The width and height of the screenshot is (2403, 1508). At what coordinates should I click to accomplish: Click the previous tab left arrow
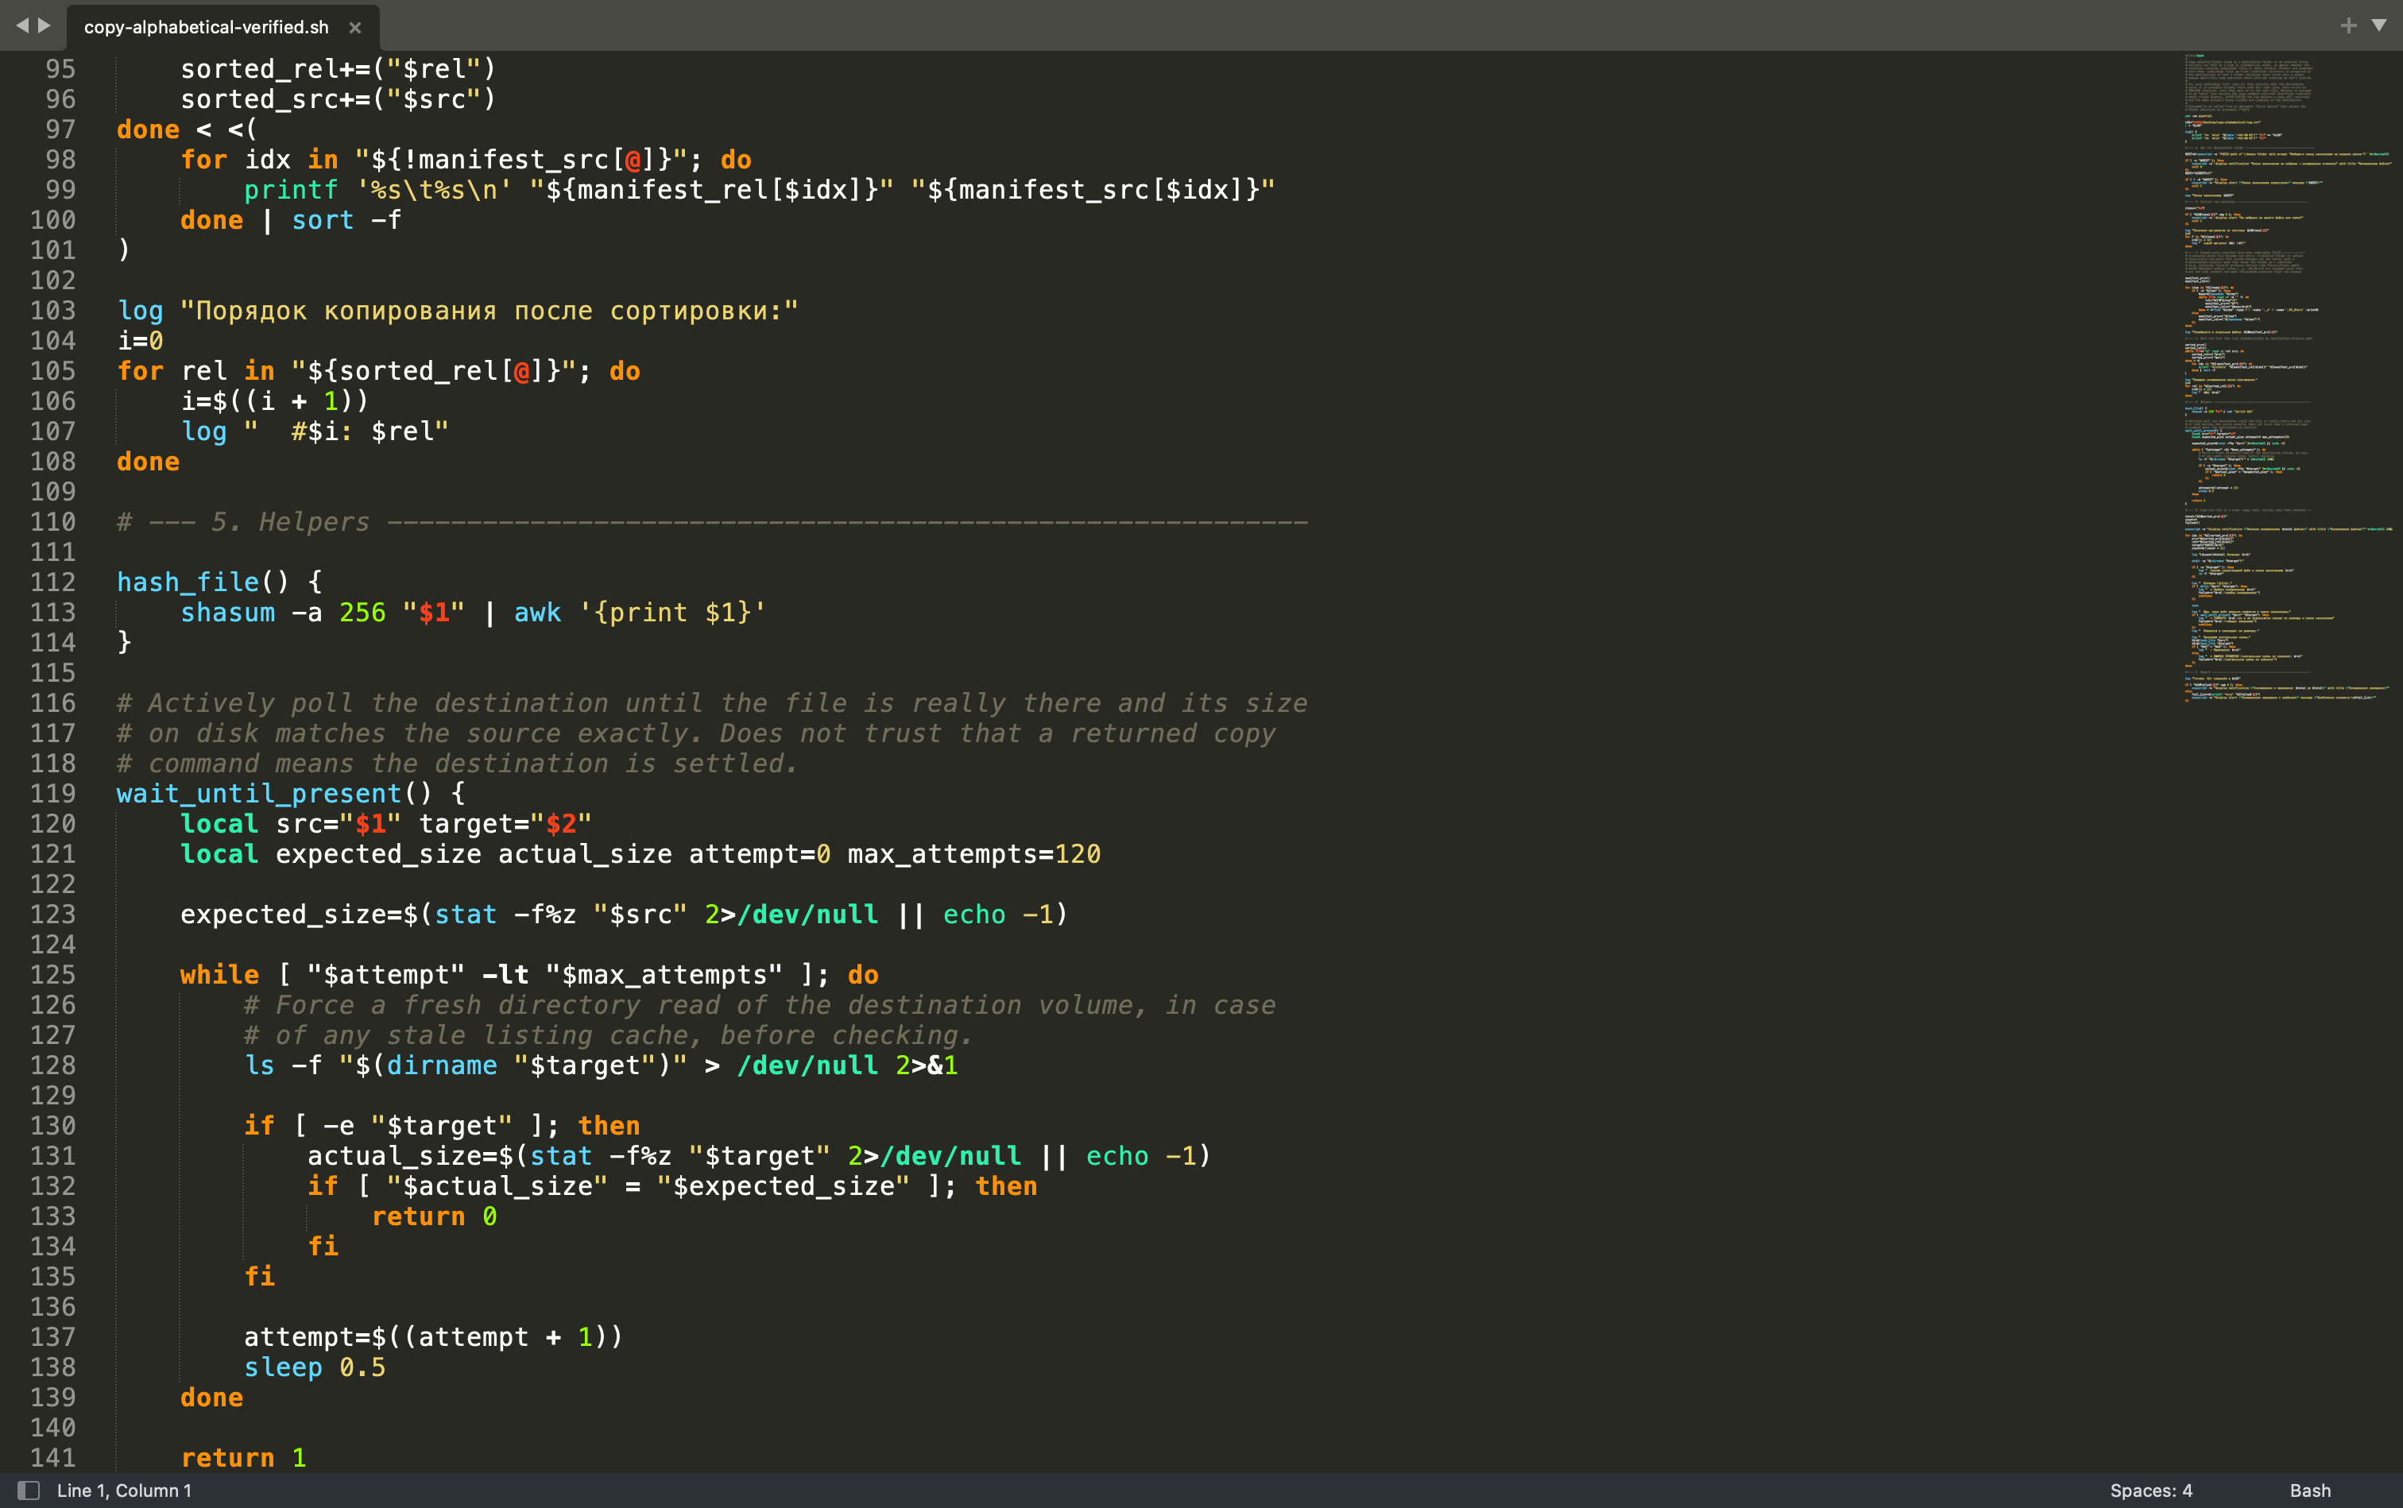22,25
